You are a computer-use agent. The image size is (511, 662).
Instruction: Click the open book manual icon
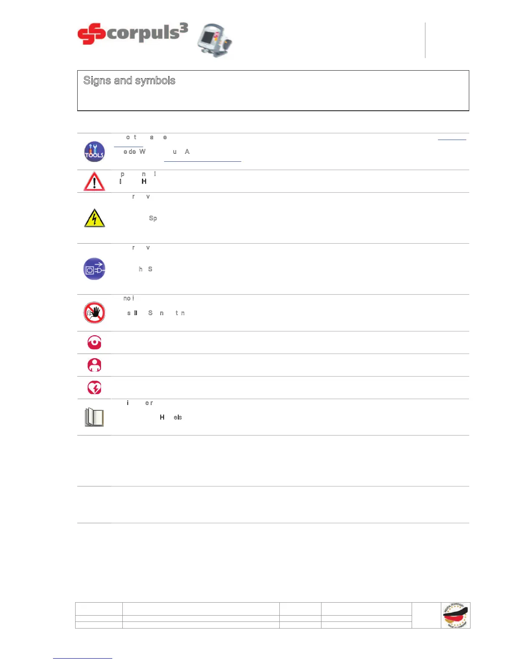pyautogui.click(x=94, y=417)
